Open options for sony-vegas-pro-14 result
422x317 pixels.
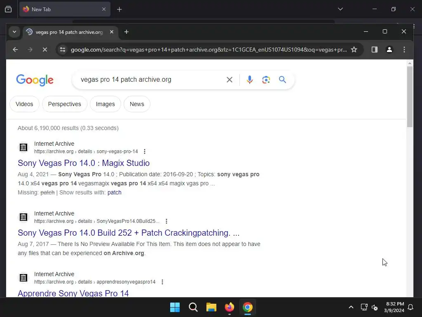point(145,151)
